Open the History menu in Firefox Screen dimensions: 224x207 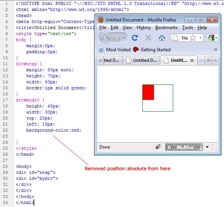[x=144, y=28]
